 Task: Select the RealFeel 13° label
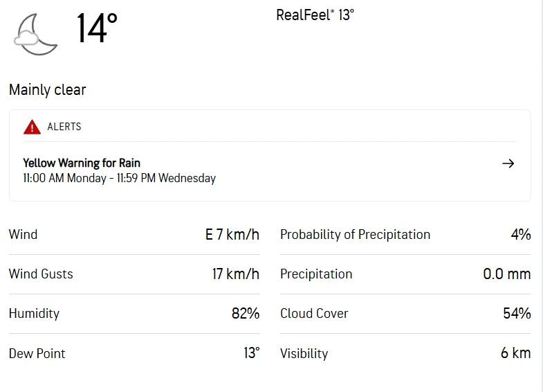(315, 15)
